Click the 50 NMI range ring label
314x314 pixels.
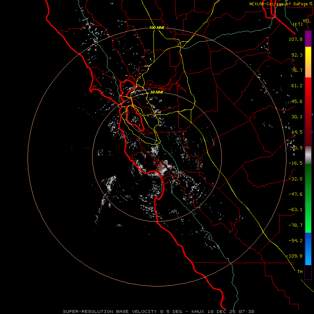pyautogui.click(x=157, y=92)
